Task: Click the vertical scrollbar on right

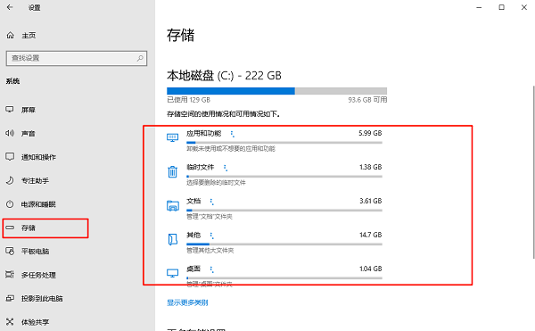Action: [533, 172]
